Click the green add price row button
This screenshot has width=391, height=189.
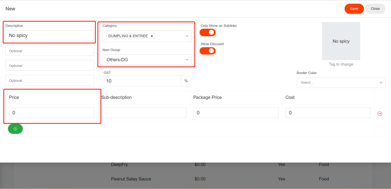(x=15, y=129)
